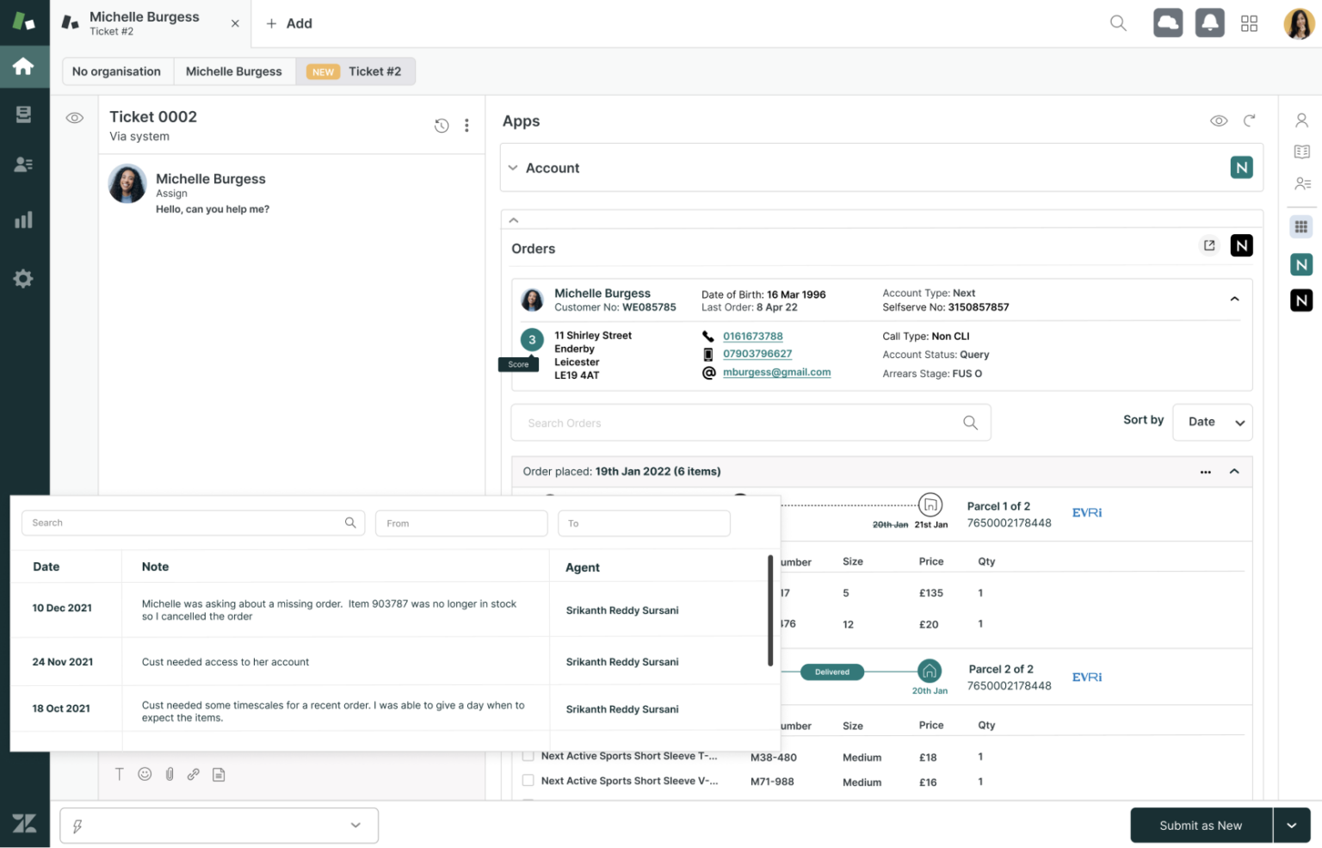The image size is (1322, 848).
Task: Click Assign under Michelle Burgess
Action: tap(171, 194)
